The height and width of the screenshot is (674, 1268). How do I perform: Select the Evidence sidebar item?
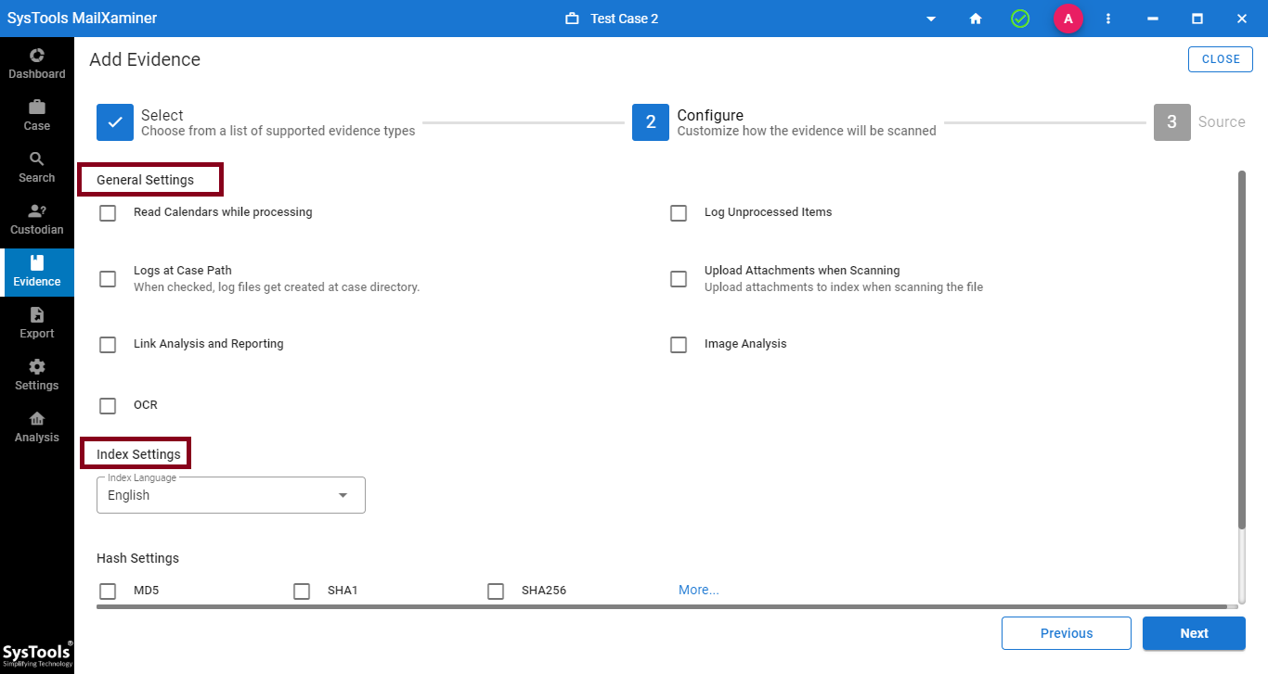[x=37, y=272]
